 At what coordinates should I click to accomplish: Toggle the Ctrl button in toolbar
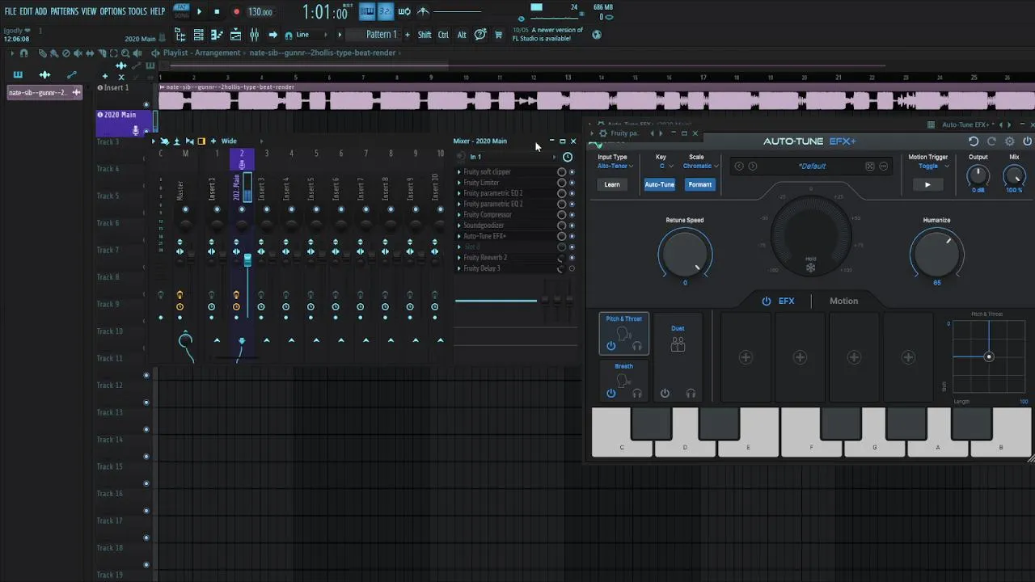[x=443, y=35]
